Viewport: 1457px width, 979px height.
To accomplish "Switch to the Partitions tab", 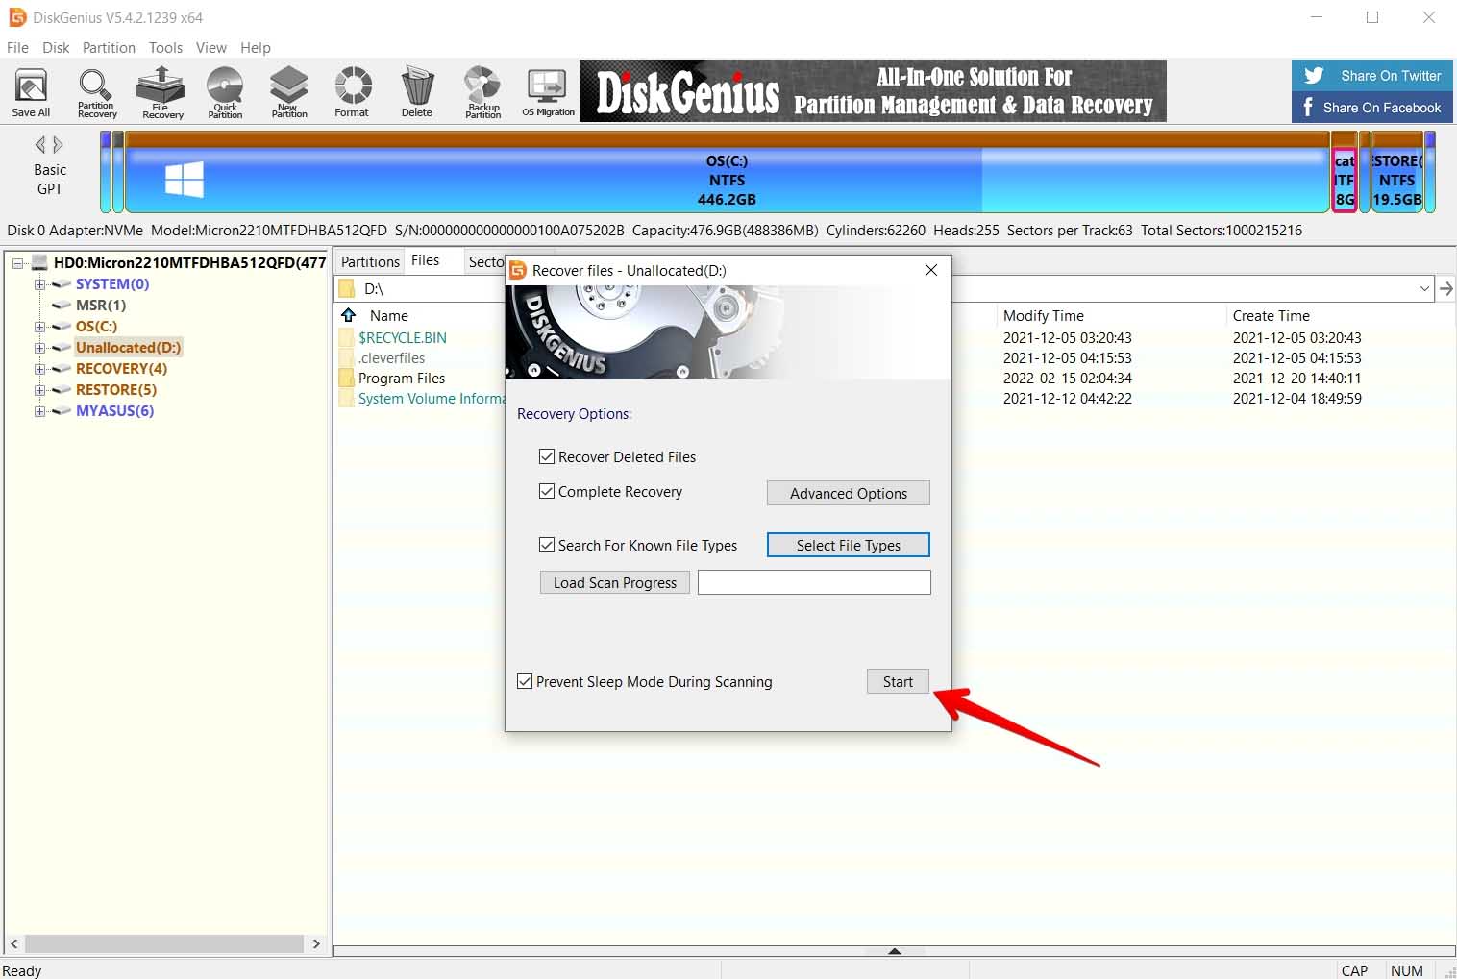I will click(x=370, y=261).
